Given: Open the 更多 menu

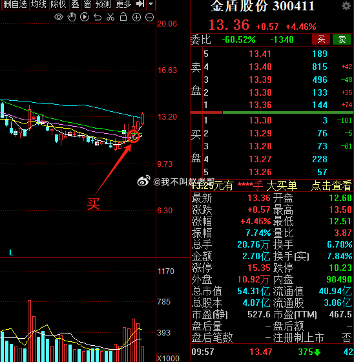Looking at the screenshot, I should pos(123,4).
